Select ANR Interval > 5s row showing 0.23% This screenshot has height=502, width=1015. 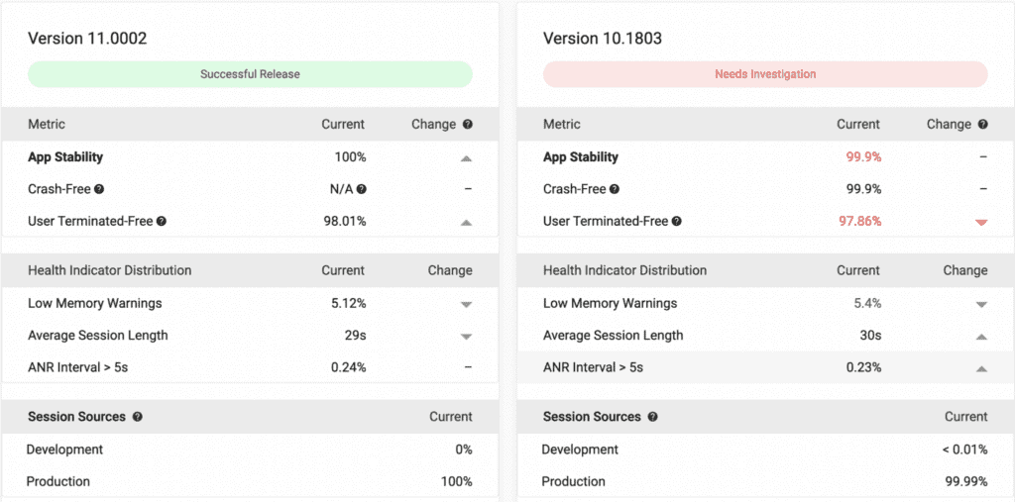[x=765, y=367]
